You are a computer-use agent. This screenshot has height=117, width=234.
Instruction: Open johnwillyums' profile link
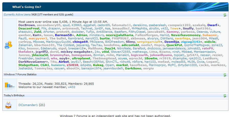coord(161,55)
